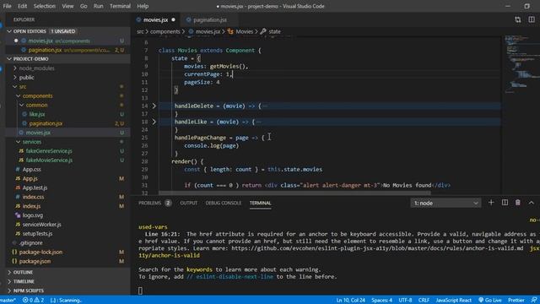Image resolution: width=540 pixels, height=304 pixels.
Task: Open pagination.jsx under common folder
Action: click(46, 123)
